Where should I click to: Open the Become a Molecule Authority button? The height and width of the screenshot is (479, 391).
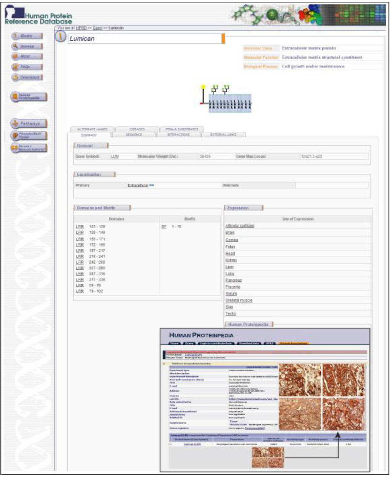click(29, 148)
